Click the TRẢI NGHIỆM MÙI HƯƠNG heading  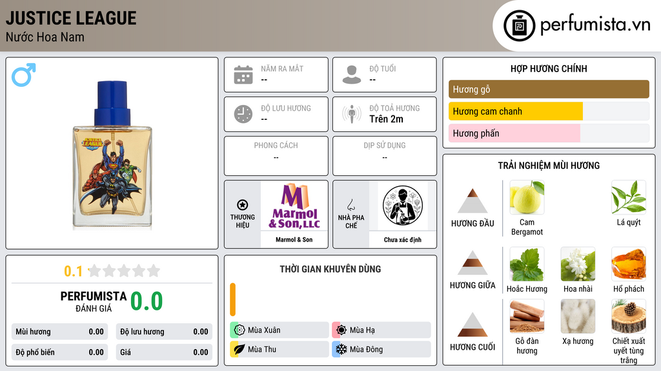tap(549, 166)
